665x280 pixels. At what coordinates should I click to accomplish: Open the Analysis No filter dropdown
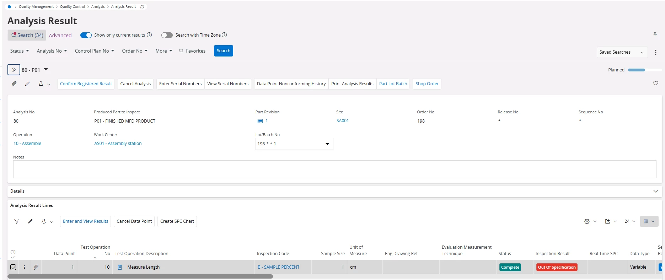click(x=52, y=51)
